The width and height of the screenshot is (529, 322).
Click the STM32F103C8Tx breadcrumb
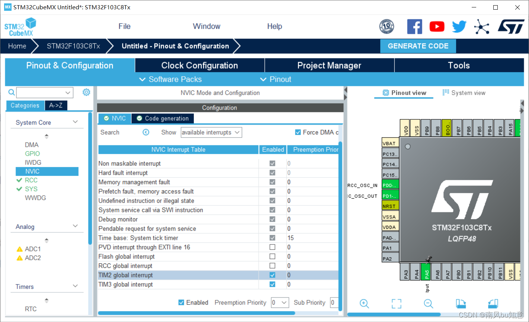[73, 46]
